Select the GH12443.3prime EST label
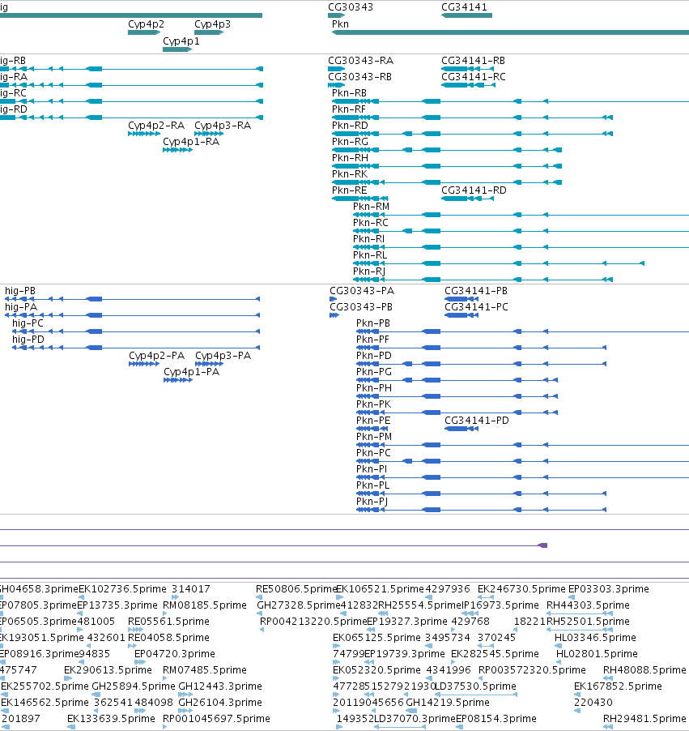 (x=220, y=686)
